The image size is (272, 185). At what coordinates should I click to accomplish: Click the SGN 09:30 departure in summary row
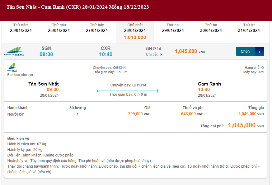click(x=46, y=51)
